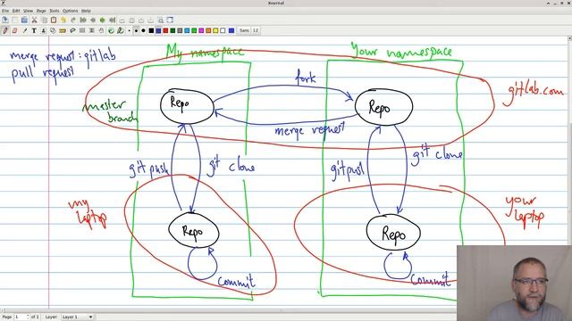572x321 pixels.
Task: Open the Set Zoom magnifier tool
Action: tap(161, 20)
